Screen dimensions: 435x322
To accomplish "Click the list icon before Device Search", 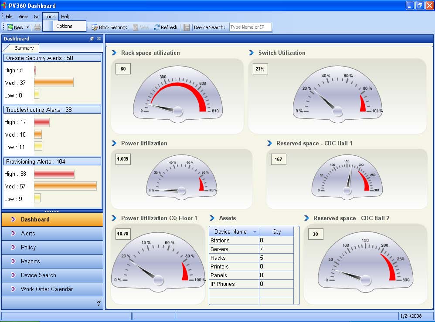I will 187,27.
